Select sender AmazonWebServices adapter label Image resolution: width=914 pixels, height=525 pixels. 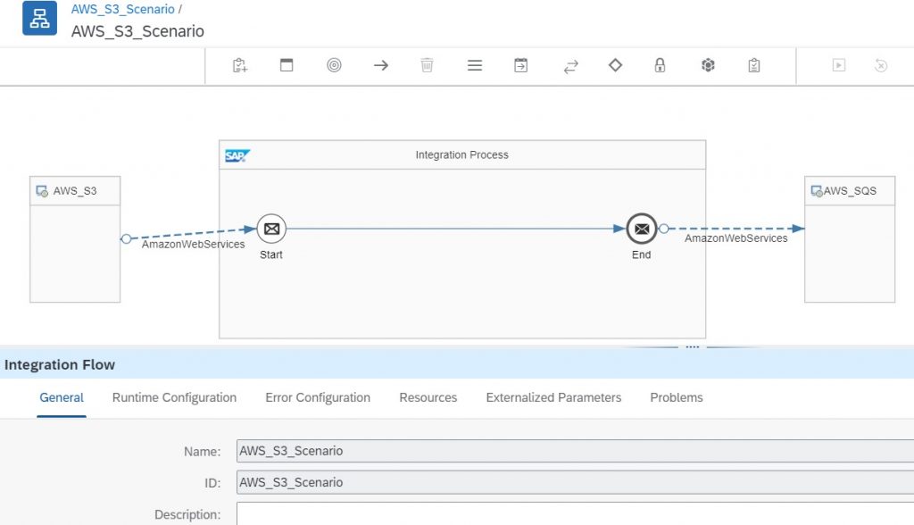click(193, 244)
